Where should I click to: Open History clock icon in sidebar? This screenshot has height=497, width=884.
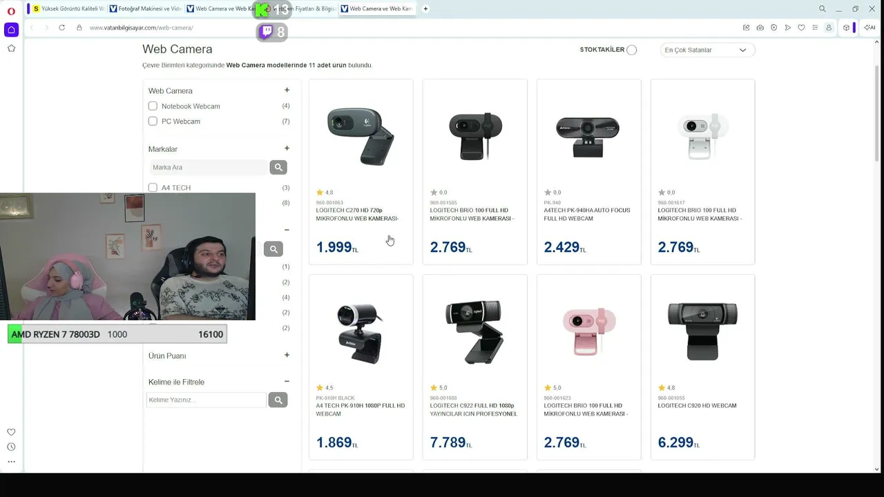pyautogui.click(x=11, y=447)
